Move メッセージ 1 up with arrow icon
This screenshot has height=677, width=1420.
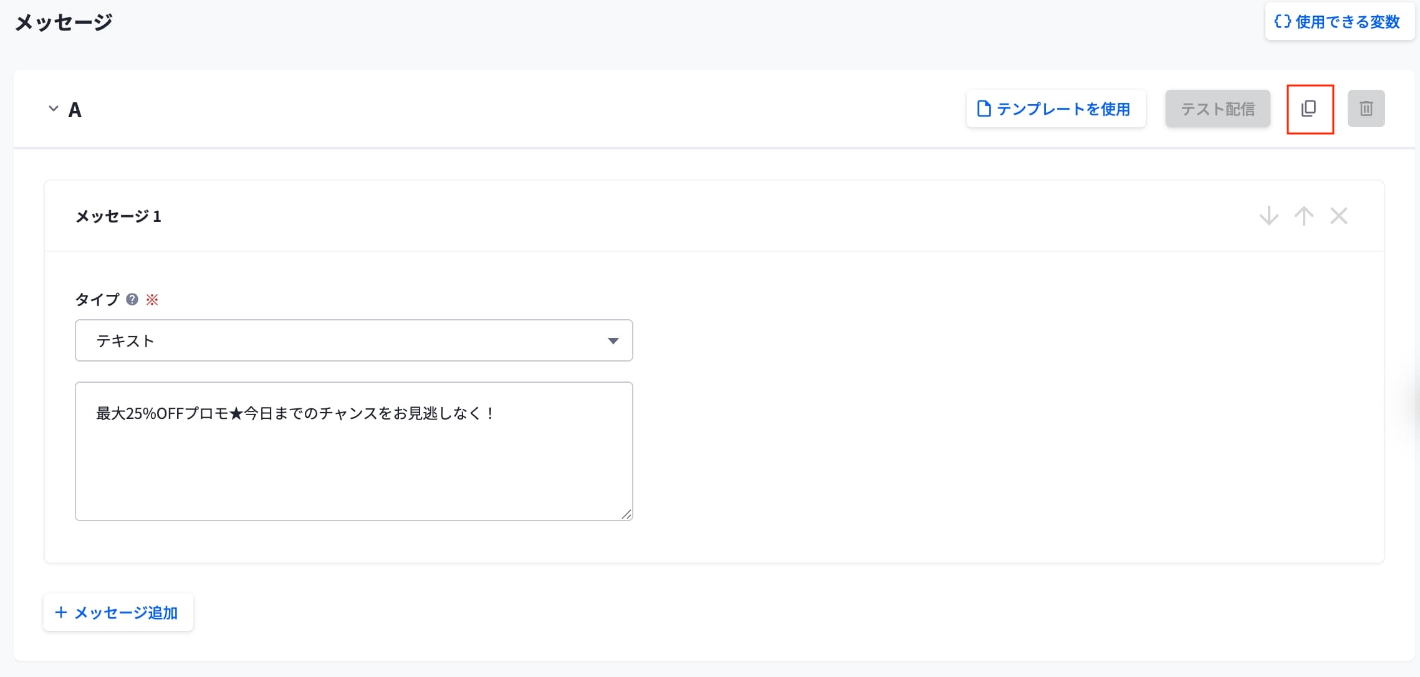coord(1303,216)
